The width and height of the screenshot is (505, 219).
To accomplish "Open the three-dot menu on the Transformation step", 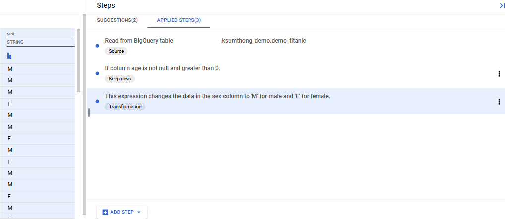I will click(499, 102).
